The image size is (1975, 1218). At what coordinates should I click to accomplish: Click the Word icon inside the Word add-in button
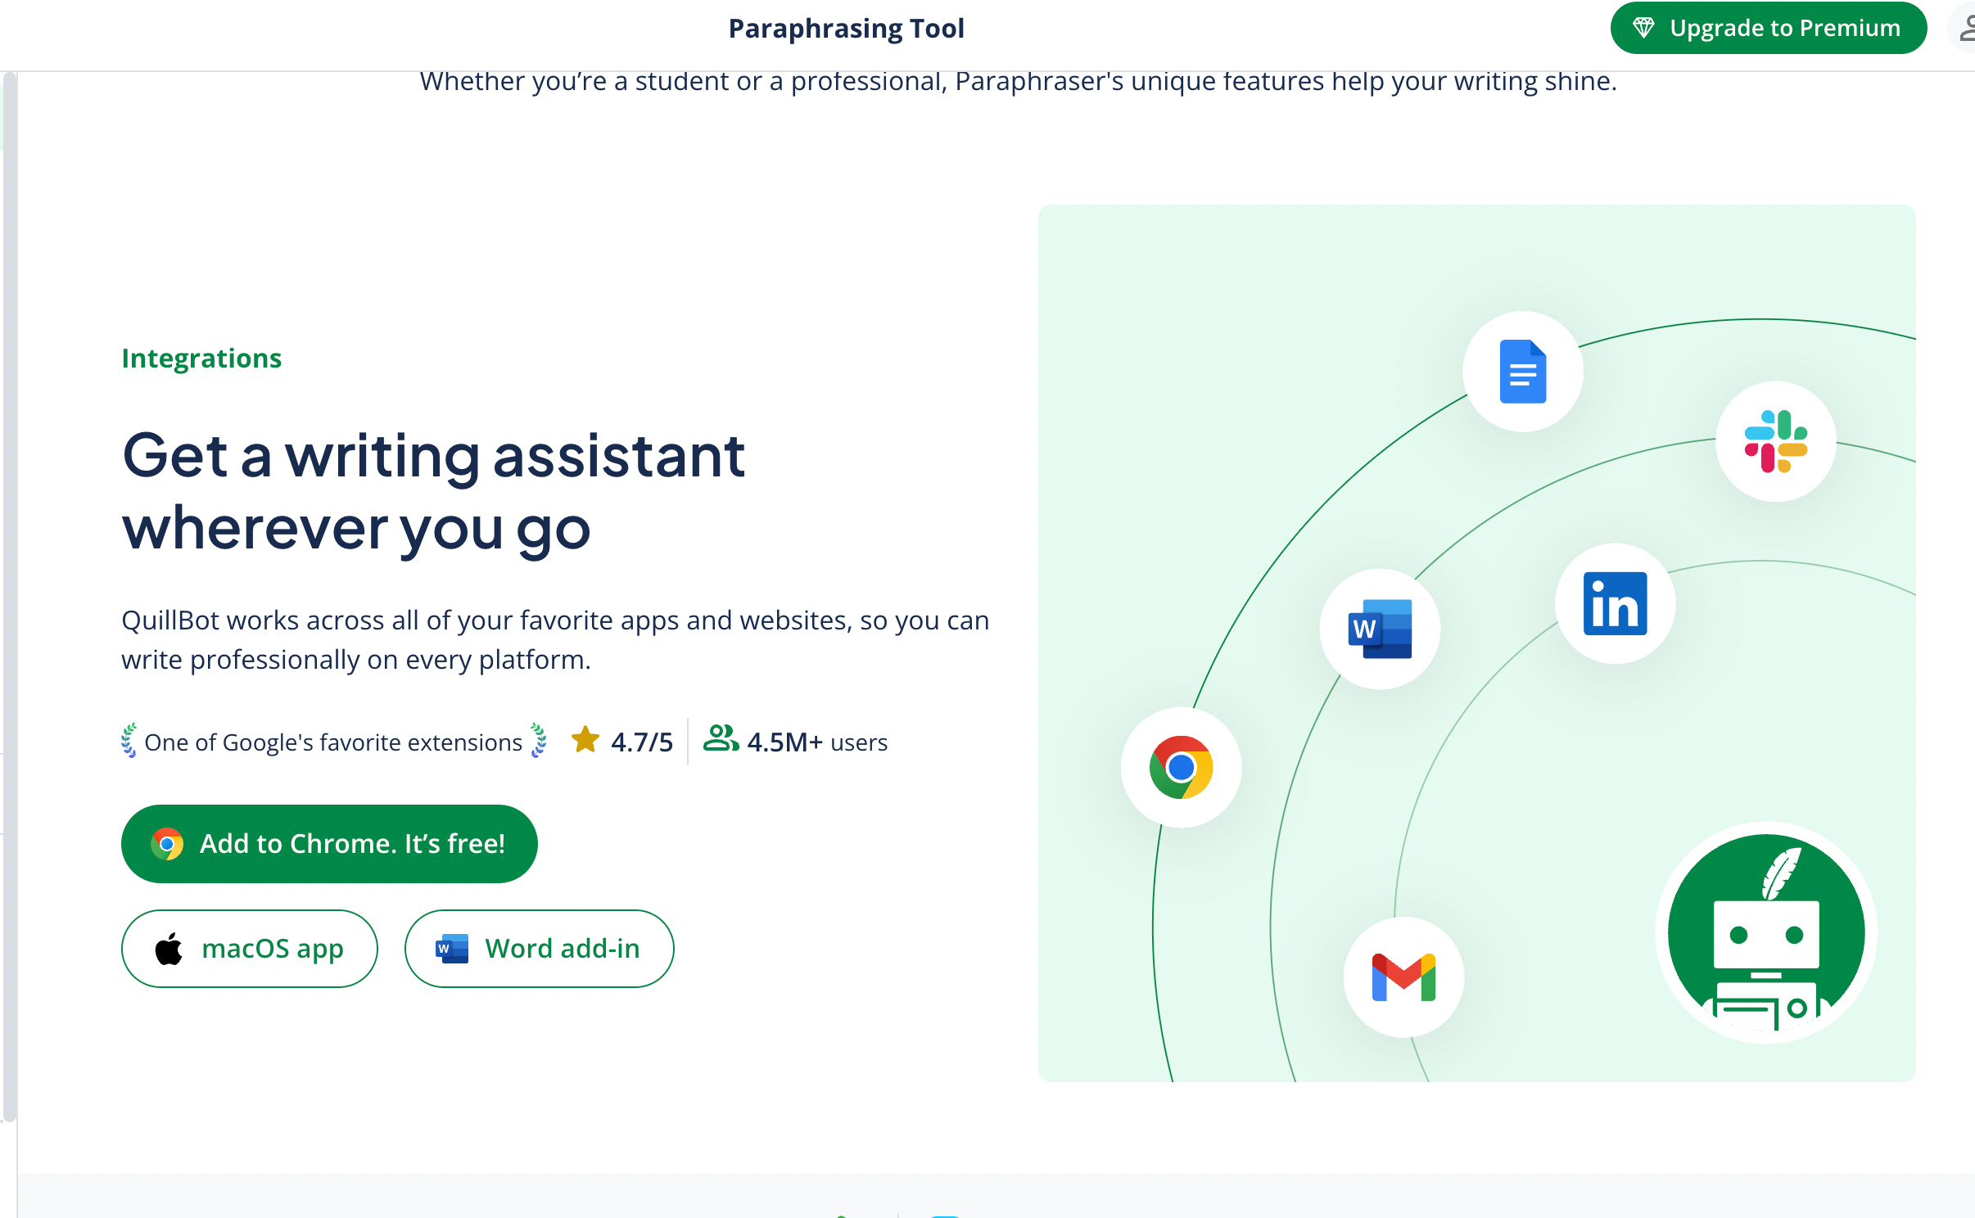tap(452, 948)
